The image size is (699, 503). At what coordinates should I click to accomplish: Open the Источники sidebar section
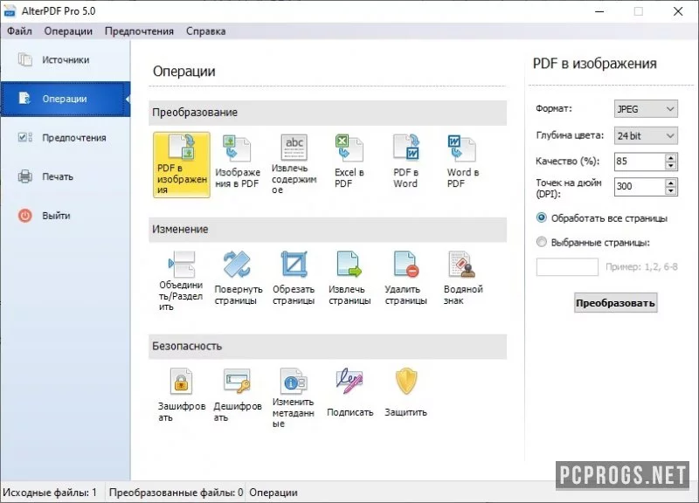(x=66, y=59)
